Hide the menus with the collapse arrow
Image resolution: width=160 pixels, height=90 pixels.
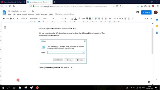(x=151, y=18)
